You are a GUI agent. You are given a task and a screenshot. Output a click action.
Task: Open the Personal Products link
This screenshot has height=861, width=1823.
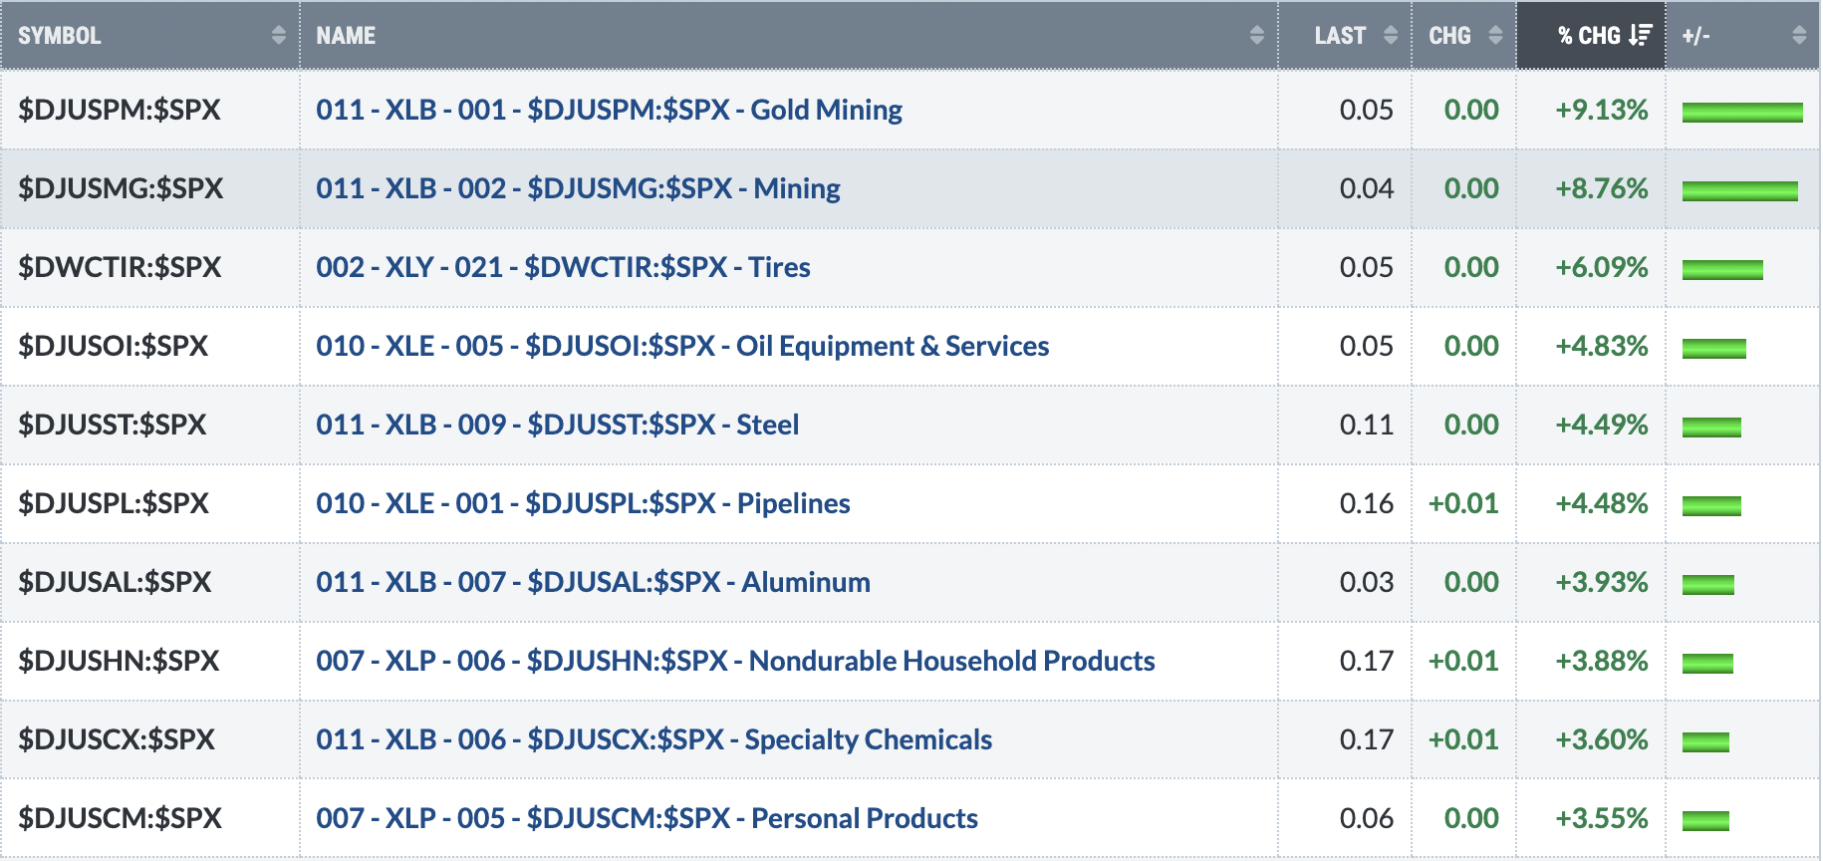point(648,818)
